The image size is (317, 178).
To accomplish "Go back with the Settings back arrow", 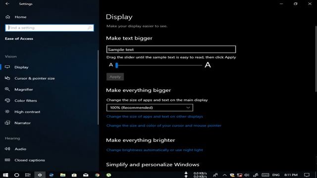I will [7, 3].
